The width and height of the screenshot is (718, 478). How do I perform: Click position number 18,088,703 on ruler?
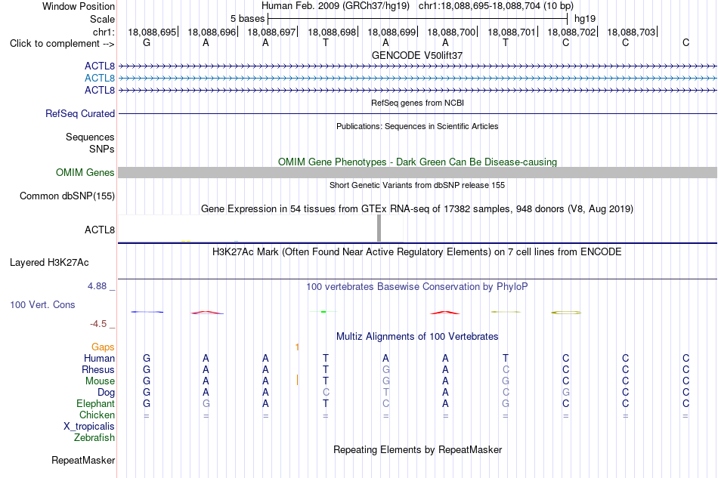pyautogui.click(x=631, y=32)
